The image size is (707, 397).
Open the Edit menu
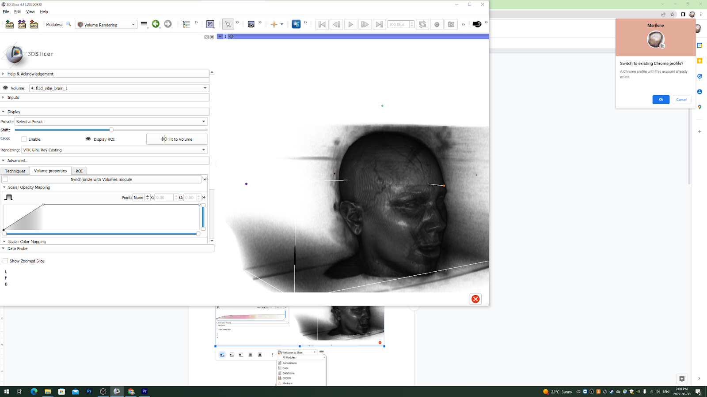(18, 11)
